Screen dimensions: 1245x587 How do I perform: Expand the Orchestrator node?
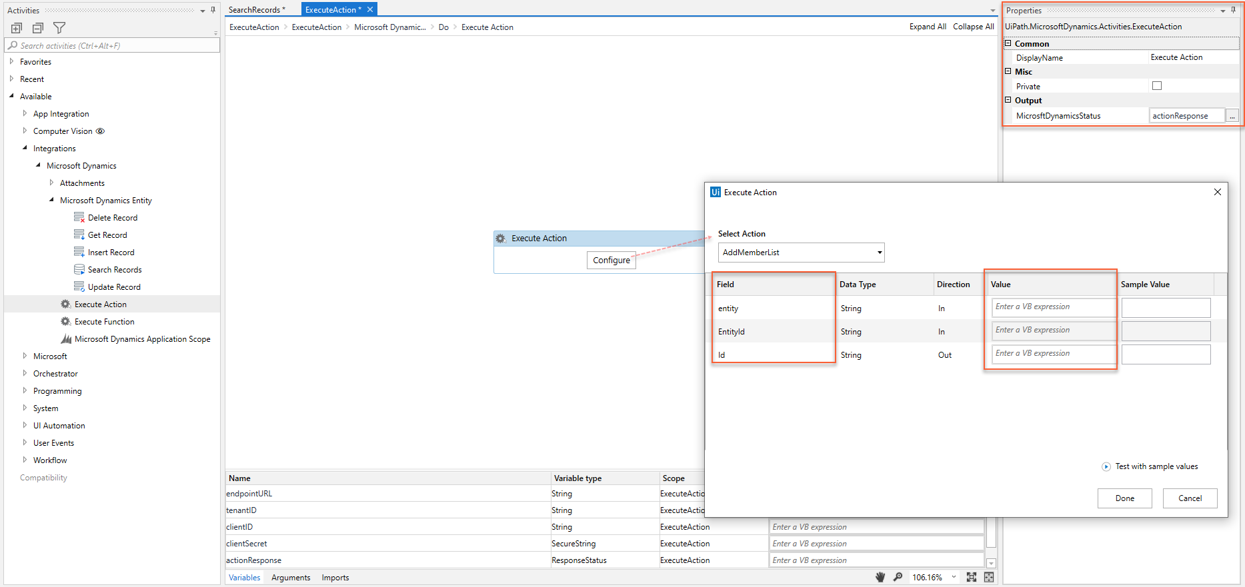coord(25,373)
